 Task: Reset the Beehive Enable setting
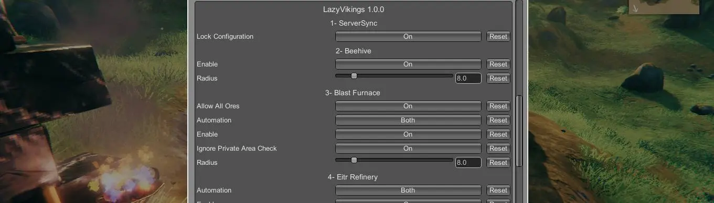[x=498, y=64]
